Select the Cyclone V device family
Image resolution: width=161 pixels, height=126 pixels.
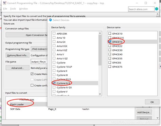tap(62, 92)
